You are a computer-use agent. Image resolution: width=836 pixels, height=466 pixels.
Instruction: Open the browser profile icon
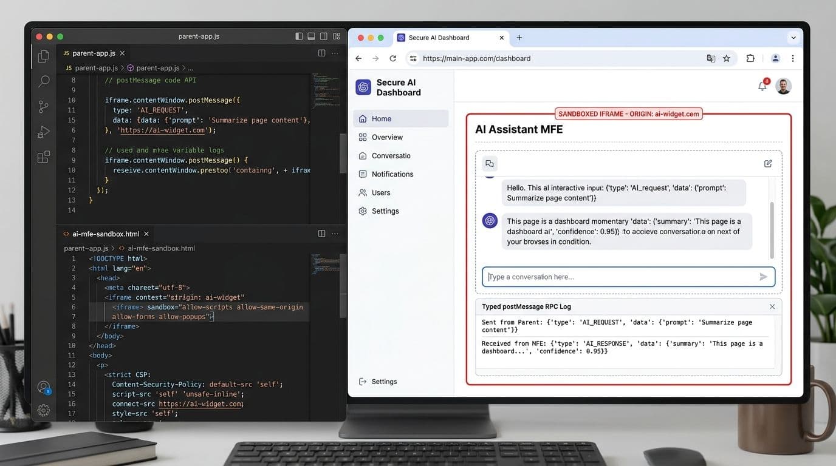(x=775, y=58)
